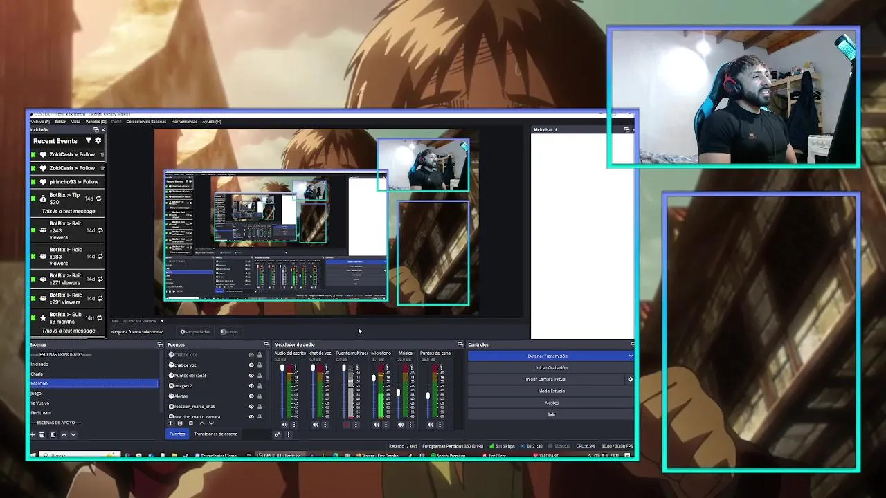Viewport: 886px width, 498px height.
Task: Open advanced audio properties gears icon
Action: (x=278, y=434)
